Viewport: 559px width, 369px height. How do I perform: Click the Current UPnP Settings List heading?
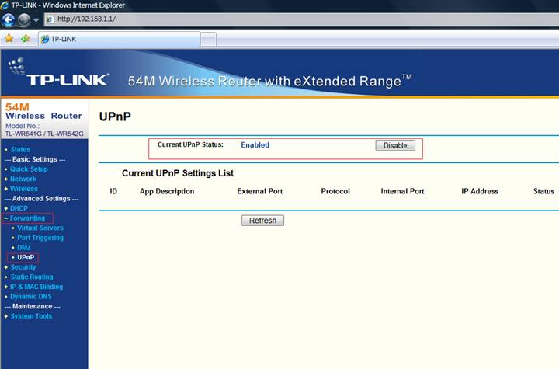point(178,173)
